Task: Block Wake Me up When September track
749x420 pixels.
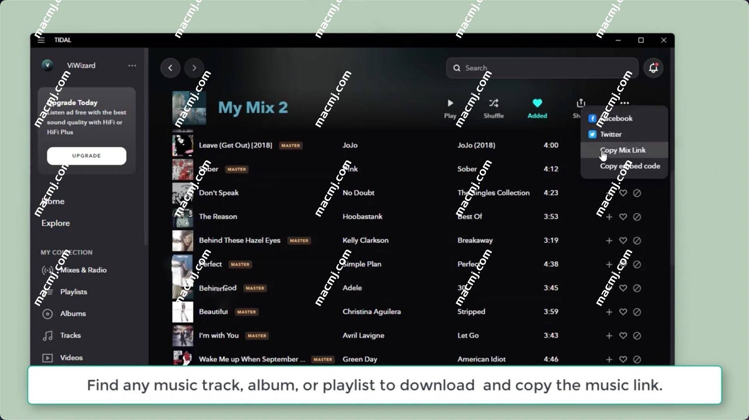Action: coord(637,360)
